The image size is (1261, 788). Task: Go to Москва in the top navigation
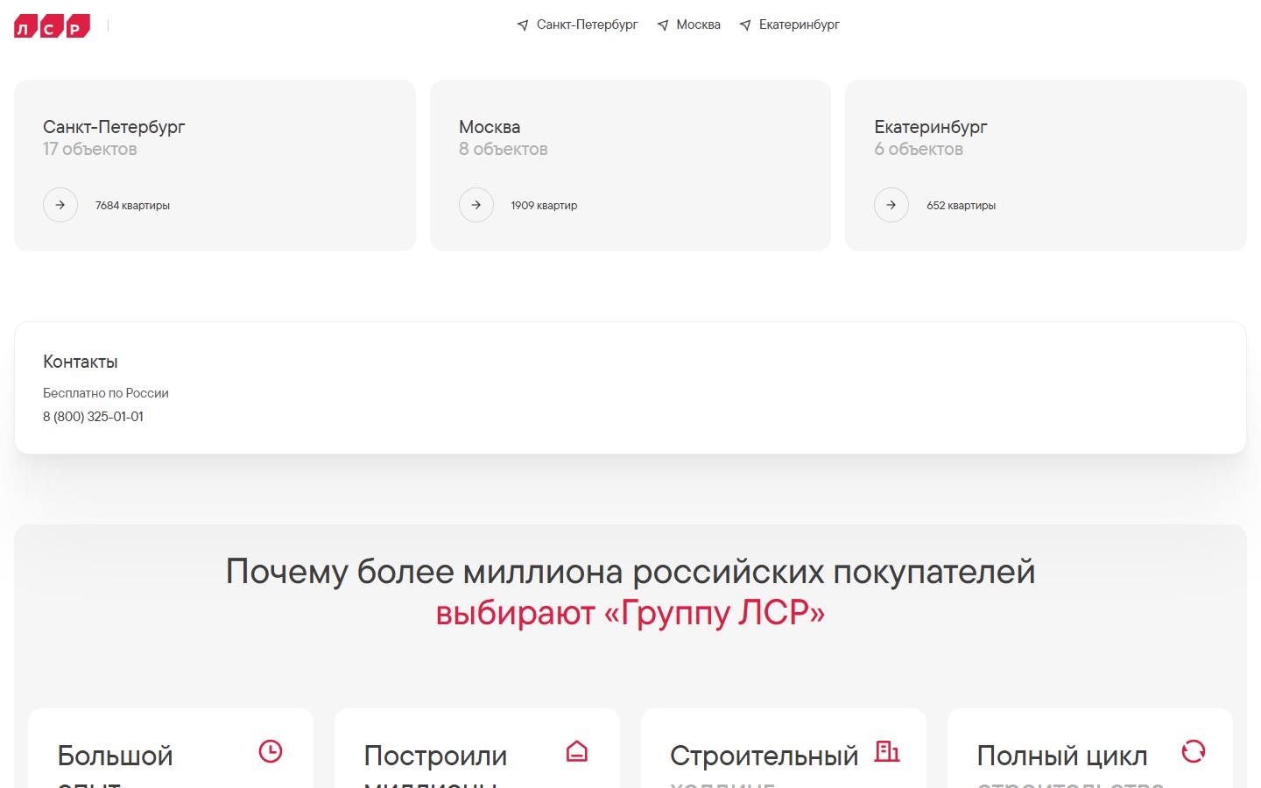point(698,25)
